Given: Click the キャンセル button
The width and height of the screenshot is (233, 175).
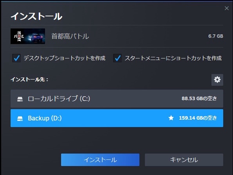Looking at the screenshot, I should [184, 160].
